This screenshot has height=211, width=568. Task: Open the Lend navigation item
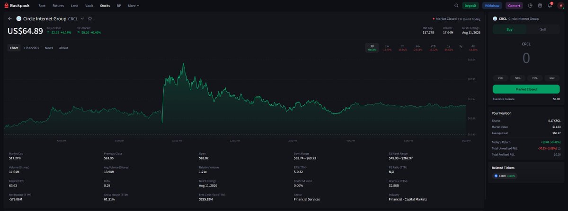click(74, 6)
